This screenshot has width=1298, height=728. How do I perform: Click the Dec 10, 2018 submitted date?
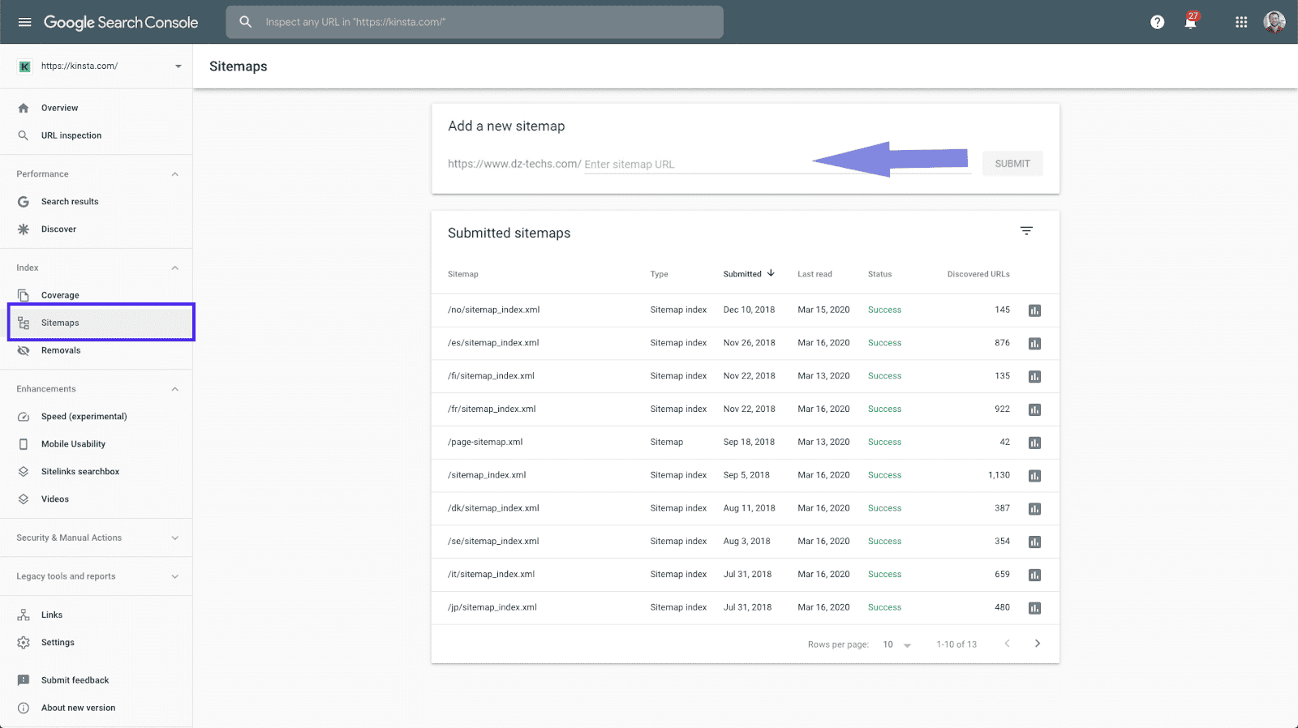pyautogui.click(x=749, y=310)
